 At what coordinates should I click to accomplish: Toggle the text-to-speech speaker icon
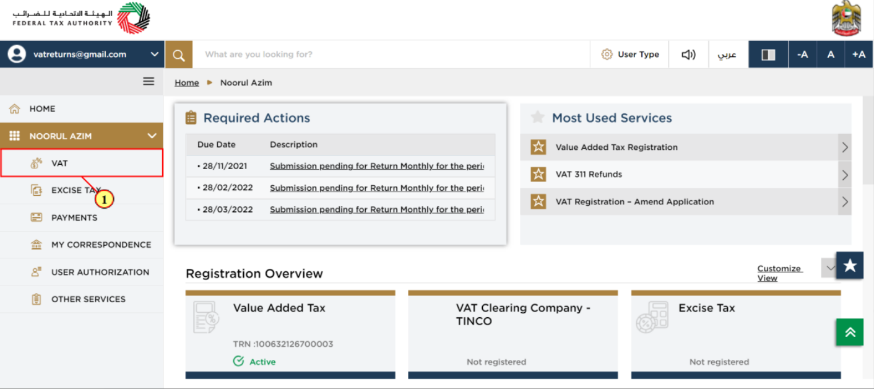coord(688,55)
